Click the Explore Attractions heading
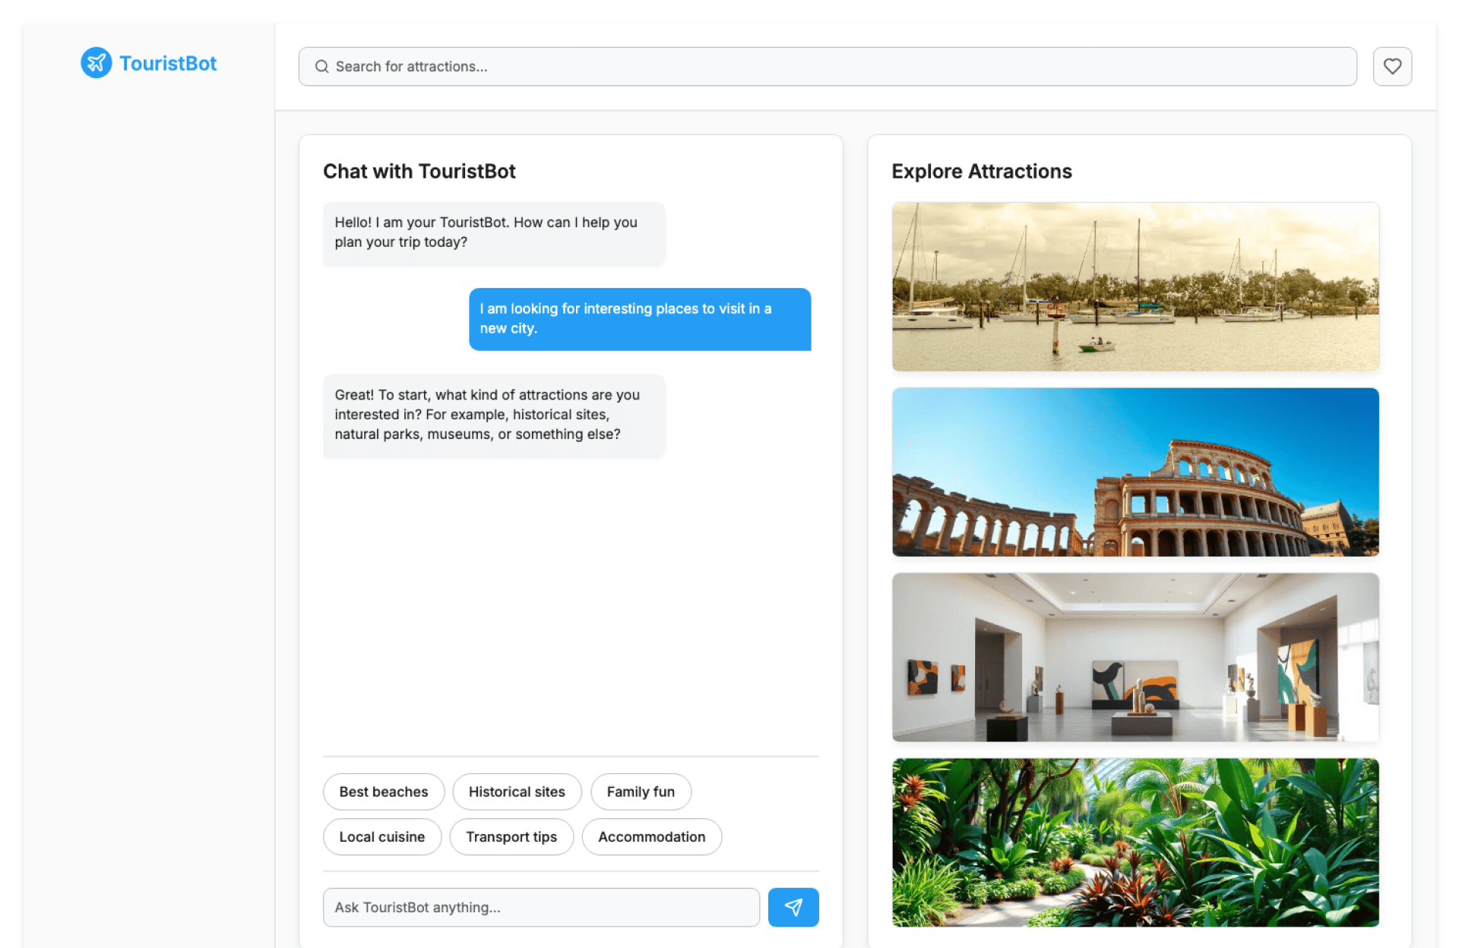Viewport: 1459px width, 948px height. point(982,171)
